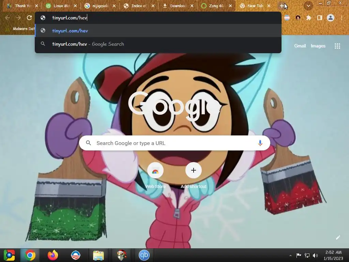Screen dimensions: 349x262
Task: Click Add shortcut button
Action: pos(194,175)
